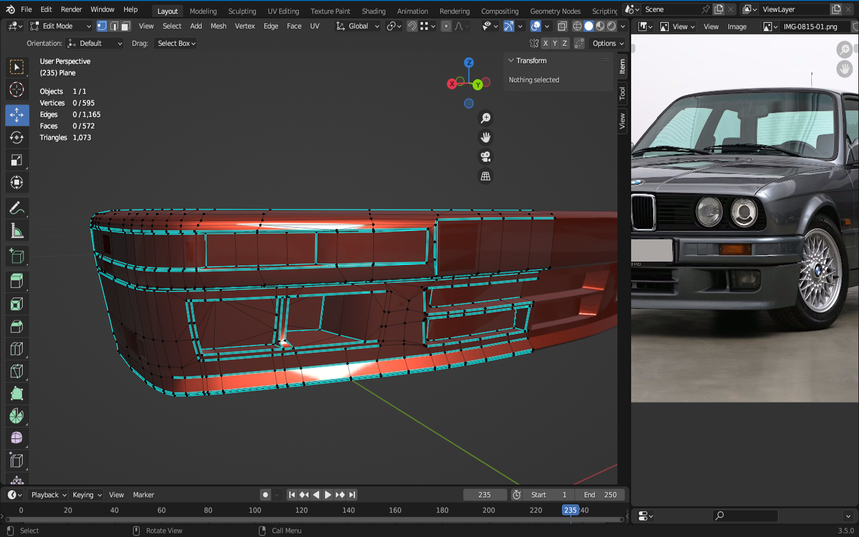This screenshot has width=859, height=537.
Task: Activate the Extrude Region tool
Action: [17, 281]
